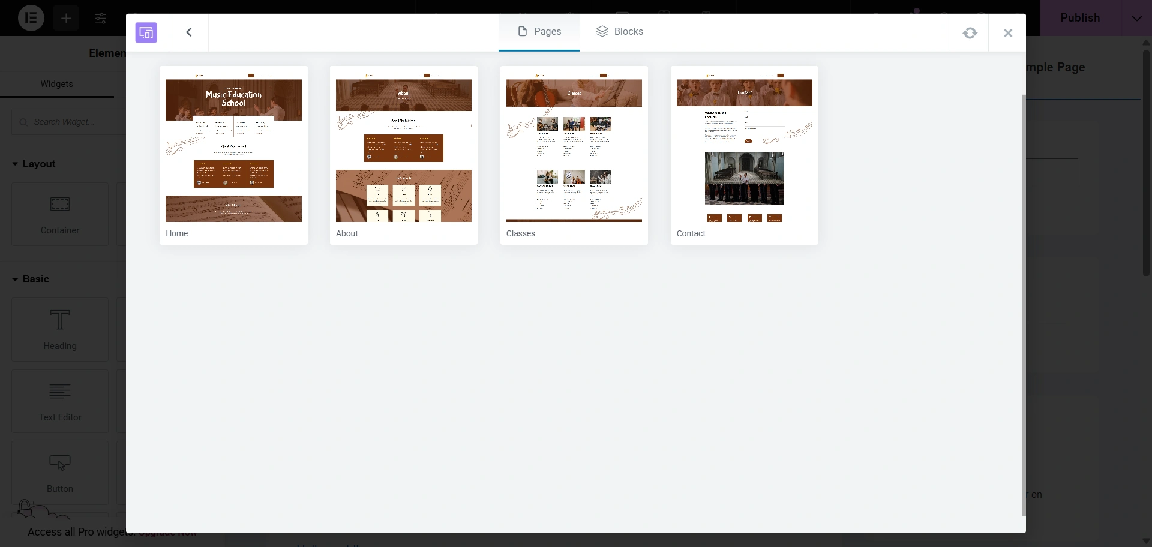Select the Container widget
The height and width of the screenshot is (547, 1152).
point(60,214)
